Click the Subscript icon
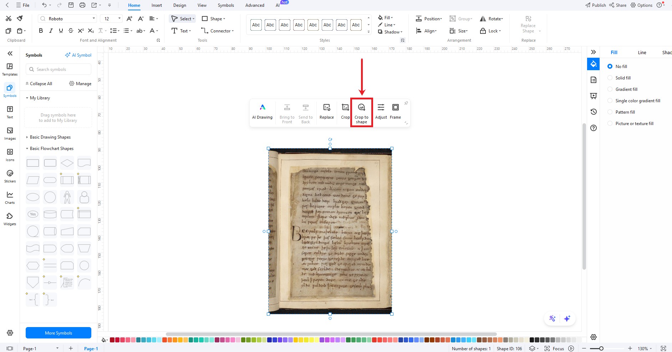This screenshot has height=352, width=672. 91,31
